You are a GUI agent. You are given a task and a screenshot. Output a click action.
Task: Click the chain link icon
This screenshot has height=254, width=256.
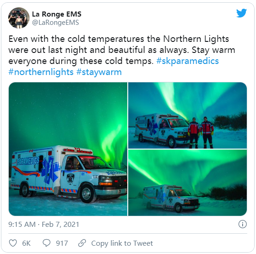point(82,243)
